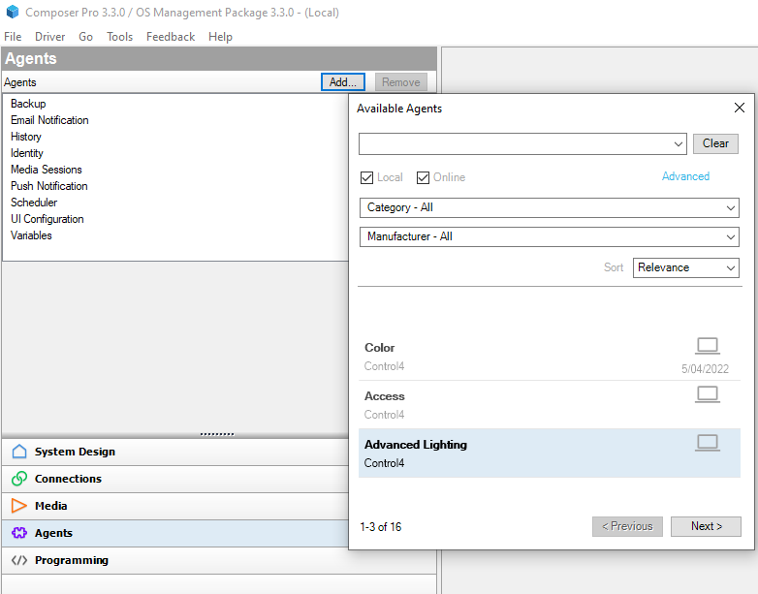The width and height of the screenshot is (758, 594).
Task: Open the Category - All dropdown
Action: pos(550,207)
